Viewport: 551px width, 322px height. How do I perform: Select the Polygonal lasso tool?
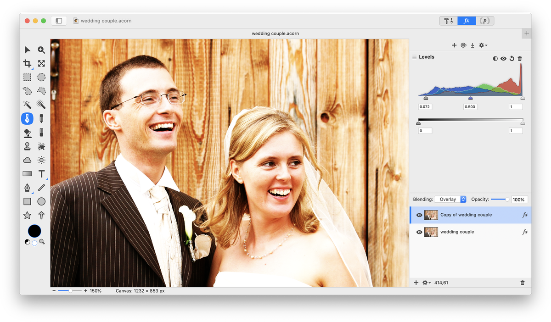point(41,91)
